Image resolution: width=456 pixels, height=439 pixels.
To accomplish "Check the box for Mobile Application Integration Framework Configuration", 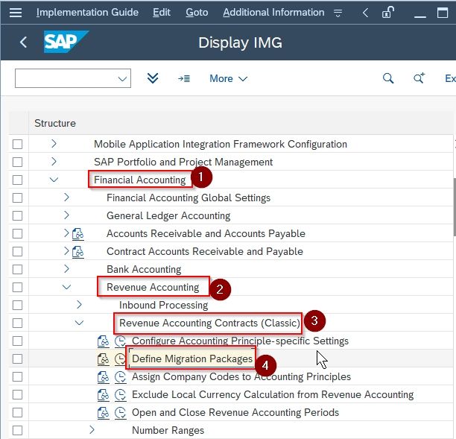I will click(x=17, y=145).
